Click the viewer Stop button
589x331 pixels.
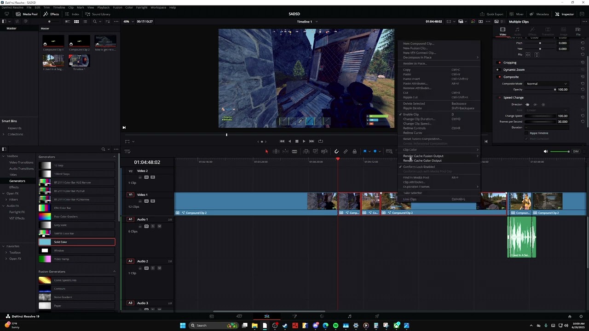pyautogui.click(x=297, y=141)
